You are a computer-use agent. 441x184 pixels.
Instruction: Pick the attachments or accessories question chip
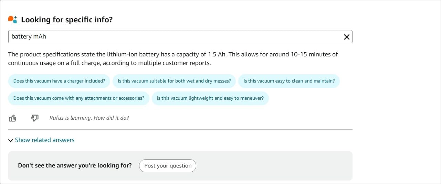click(79, 98)
